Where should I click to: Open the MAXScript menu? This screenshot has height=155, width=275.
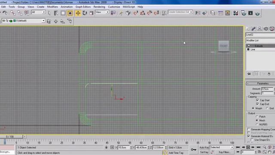[x=129, y=7]
